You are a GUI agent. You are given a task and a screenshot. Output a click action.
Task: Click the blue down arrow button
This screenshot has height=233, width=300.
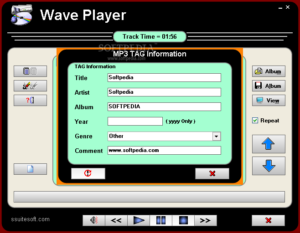[x=269, y=166]
